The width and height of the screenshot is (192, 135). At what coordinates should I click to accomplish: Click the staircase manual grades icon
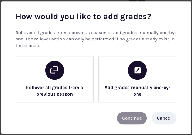tap(137, 70)
